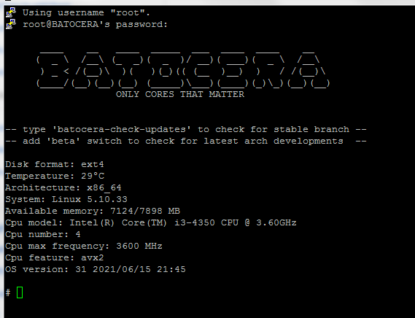Click the "Temperature: 29°C" line
The width and height of the screenshot is (415, 318).
pyautogui.click(x=55, y=176)
